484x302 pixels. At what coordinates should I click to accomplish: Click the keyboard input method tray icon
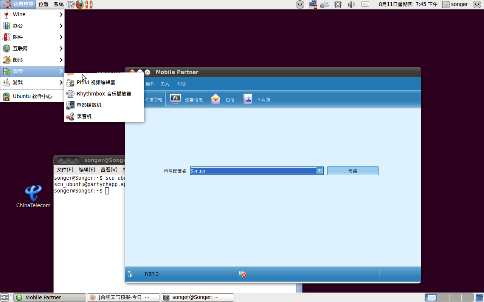click(x=325, y=5)
